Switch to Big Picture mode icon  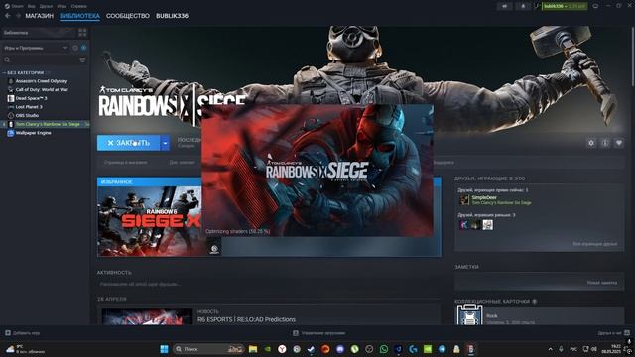tap(595, 6)
